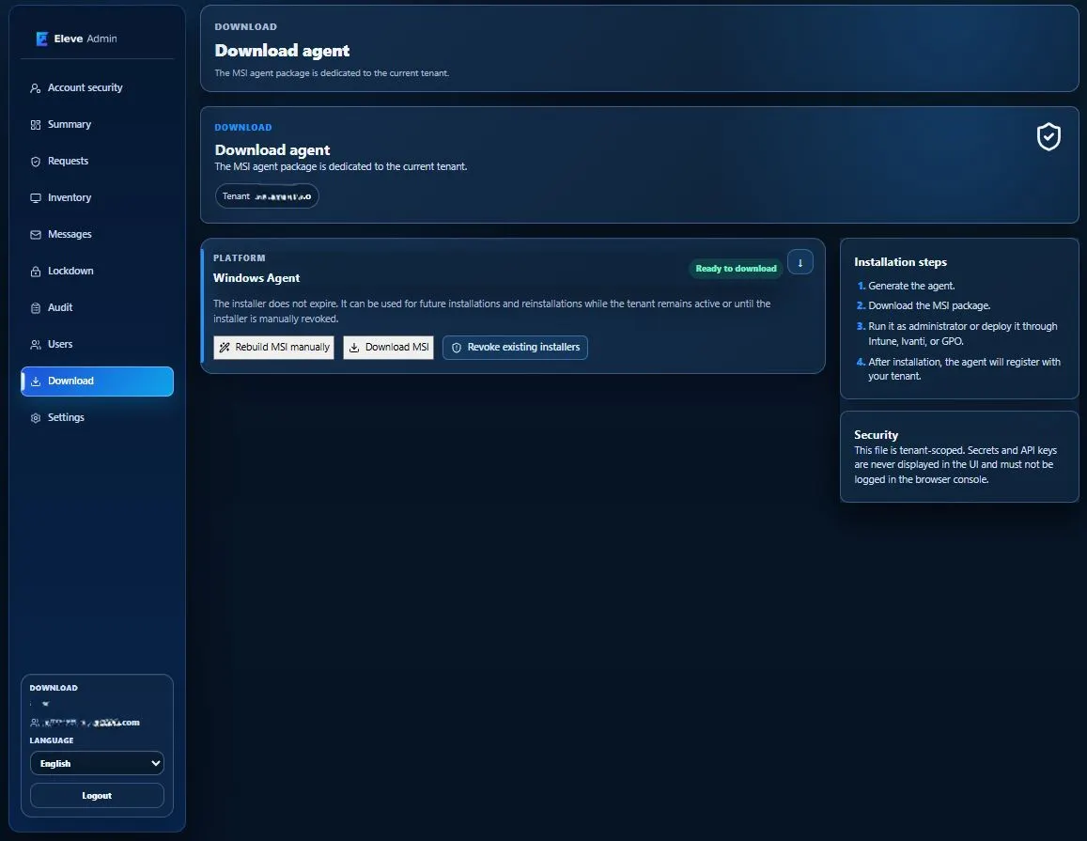Image resolution: width=1087 pixels, height=841 pixels.
Task: Click the download icon on Download MSI
Action: pyautogui.click(x=354, y=348)
